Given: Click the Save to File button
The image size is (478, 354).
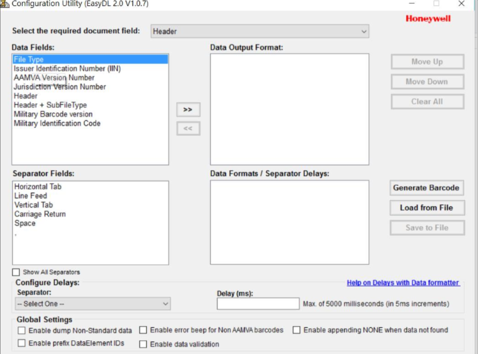Looking at the screenshot, I should (x=427, y=228).
